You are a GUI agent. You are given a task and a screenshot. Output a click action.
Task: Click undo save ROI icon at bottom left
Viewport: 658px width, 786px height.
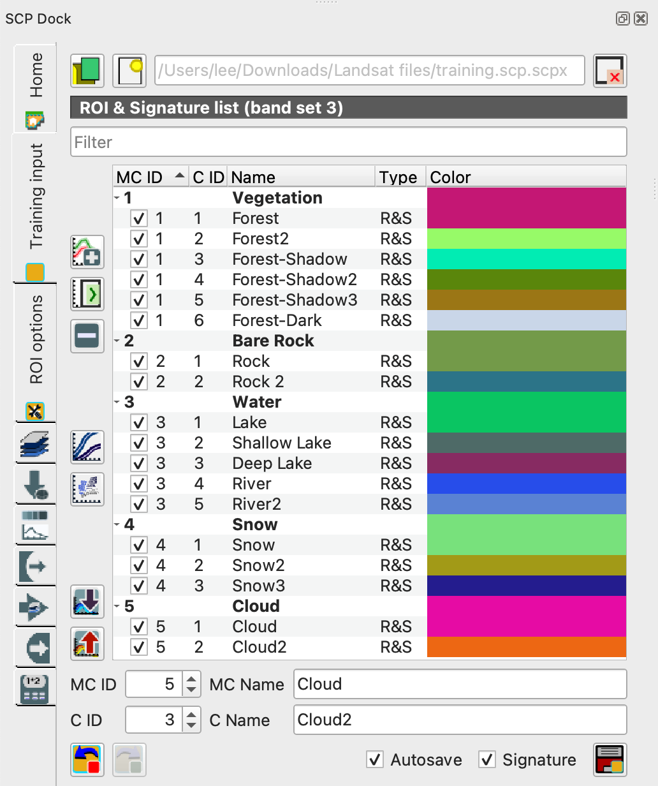(87, 760)
